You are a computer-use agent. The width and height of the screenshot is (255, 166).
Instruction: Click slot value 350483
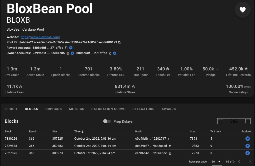coord(57,146)
